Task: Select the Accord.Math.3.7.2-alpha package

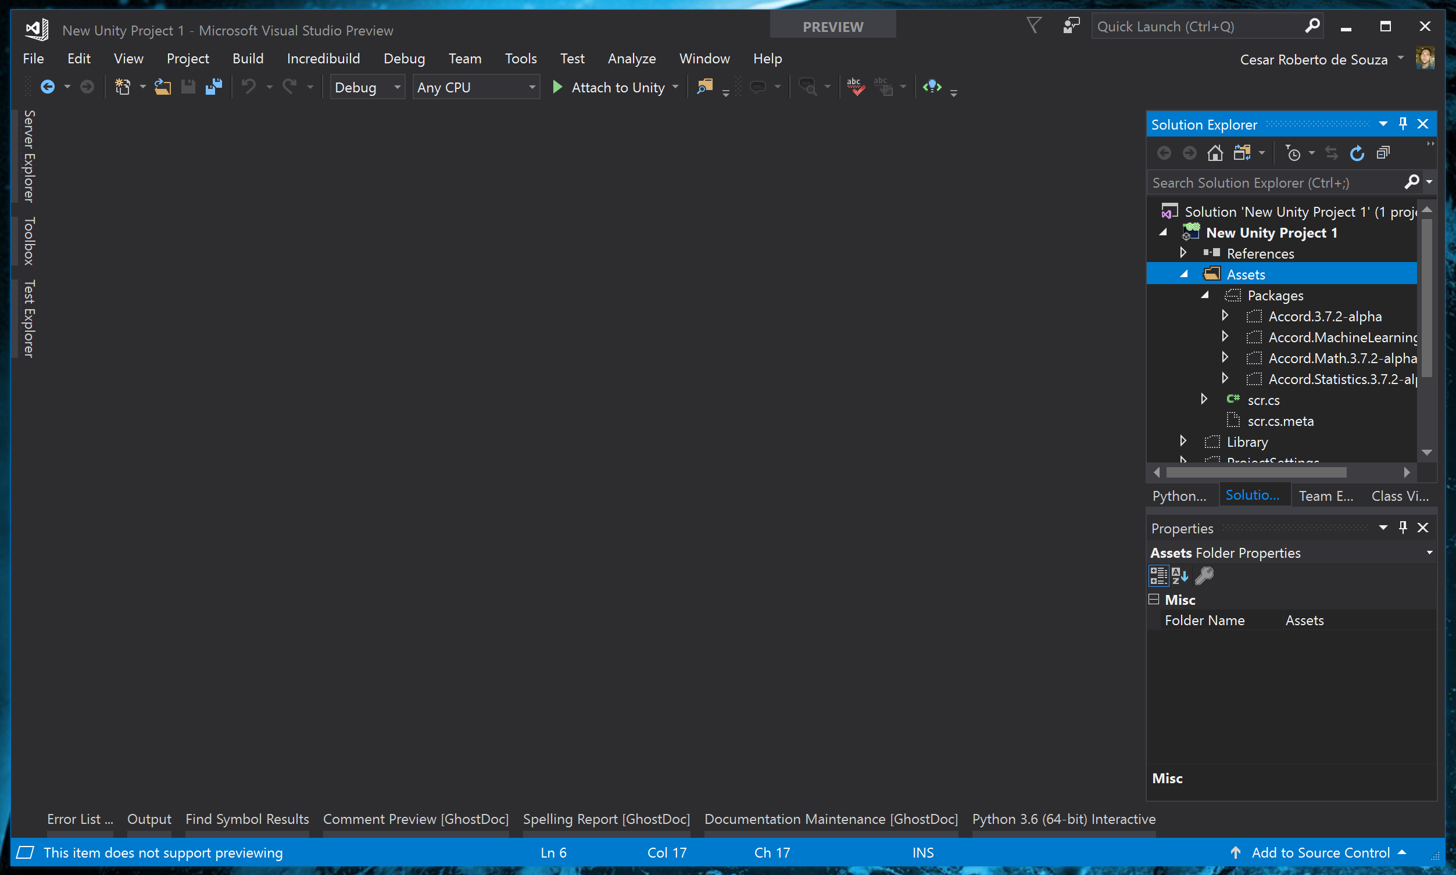Action: [x=1342, y=357]
